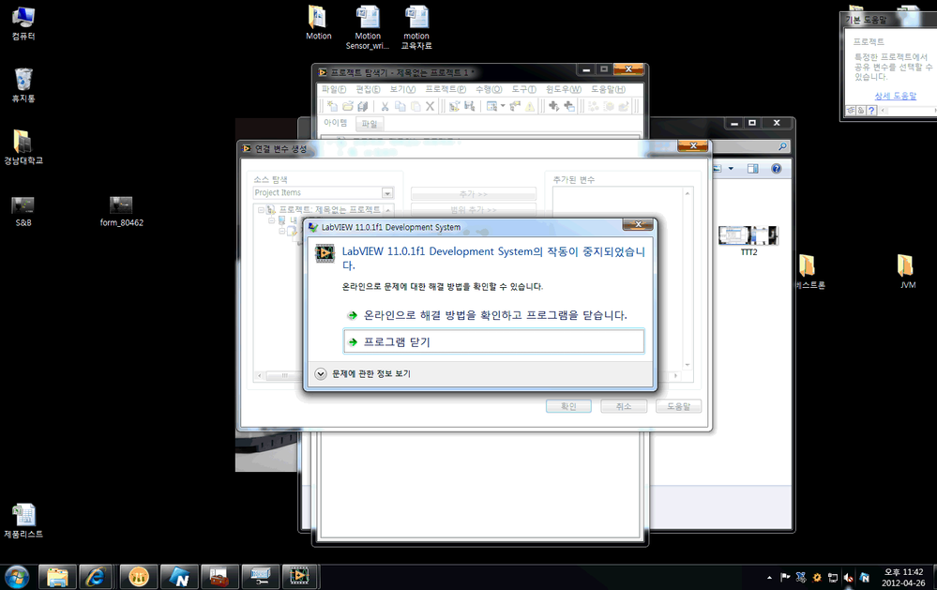Open the 'motion 교육자료' document on desktop
Image resolution: width=937 pixels, height=590 pixels.
click(x=416, y=27)
